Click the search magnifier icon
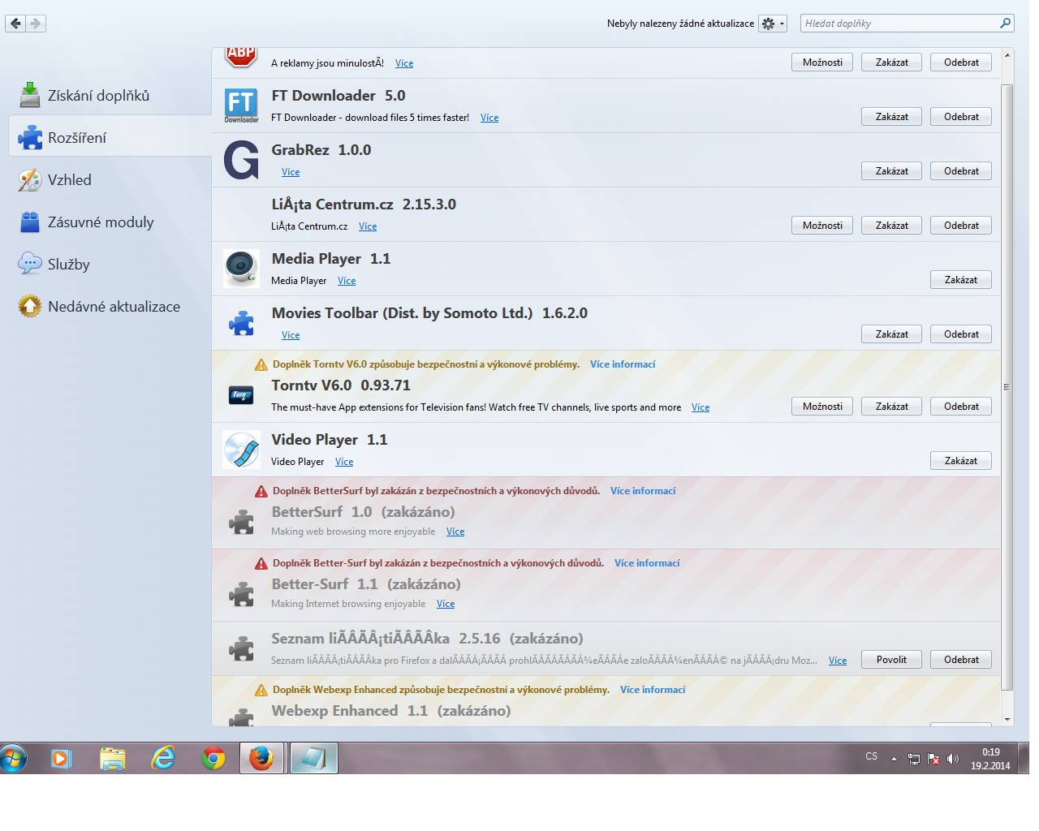This screenshot has height=831, width=1039. pyautogui.click(x=1006, y=23)
